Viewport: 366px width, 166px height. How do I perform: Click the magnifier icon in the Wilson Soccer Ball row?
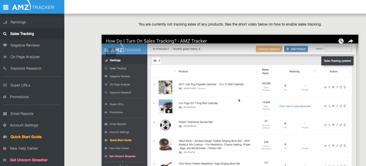(x=329, y=125)
